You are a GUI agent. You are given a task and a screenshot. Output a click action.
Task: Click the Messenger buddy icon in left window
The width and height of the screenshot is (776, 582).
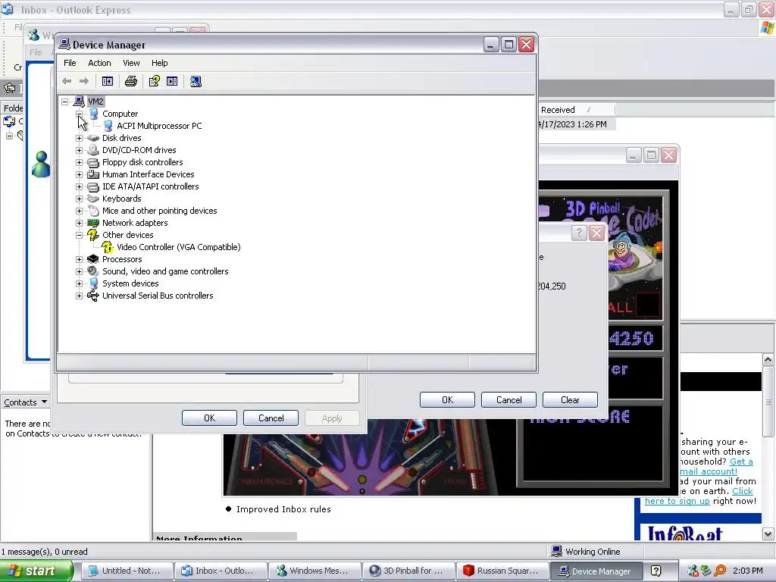41,164
